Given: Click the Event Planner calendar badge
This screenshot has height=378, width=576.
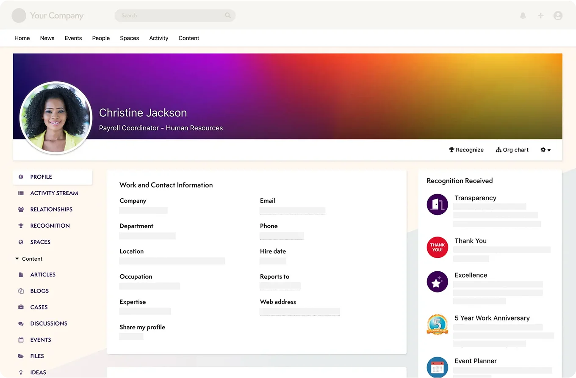Looking at the screenshot, I should [x=437, y=367].
